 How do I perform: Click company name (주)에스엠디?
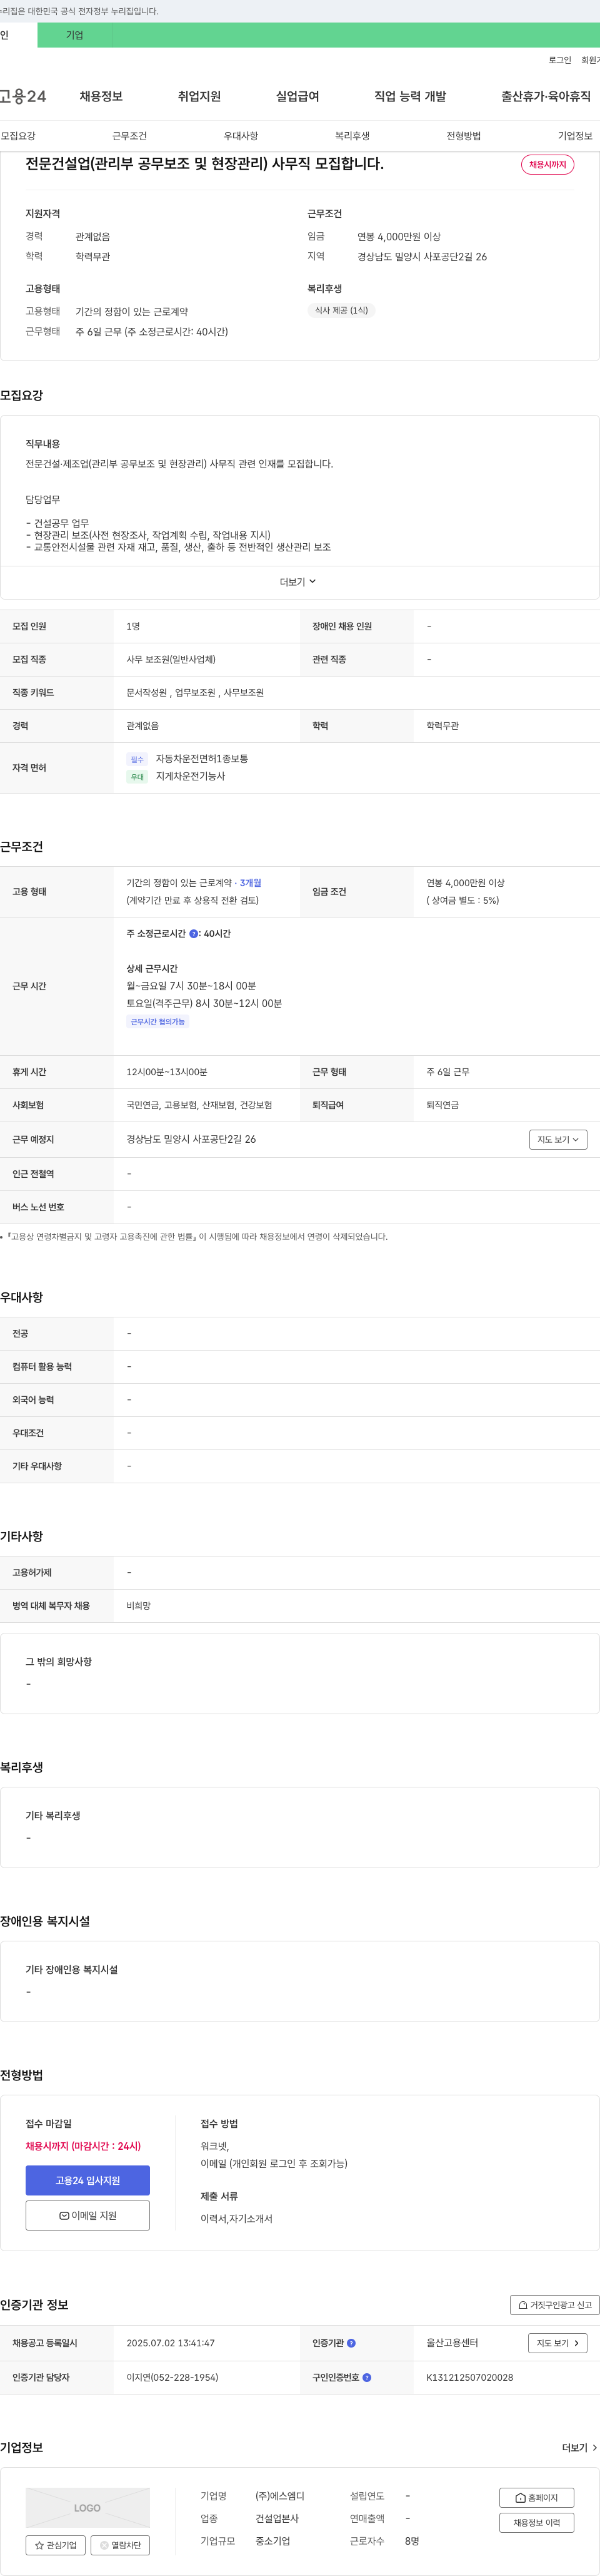click(279, 2496)
